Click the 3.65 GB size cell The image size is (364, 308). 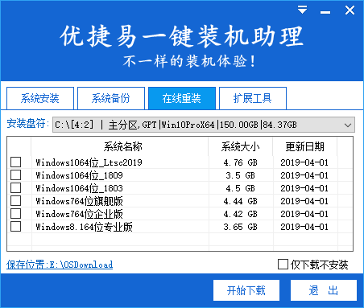(240, 227)
